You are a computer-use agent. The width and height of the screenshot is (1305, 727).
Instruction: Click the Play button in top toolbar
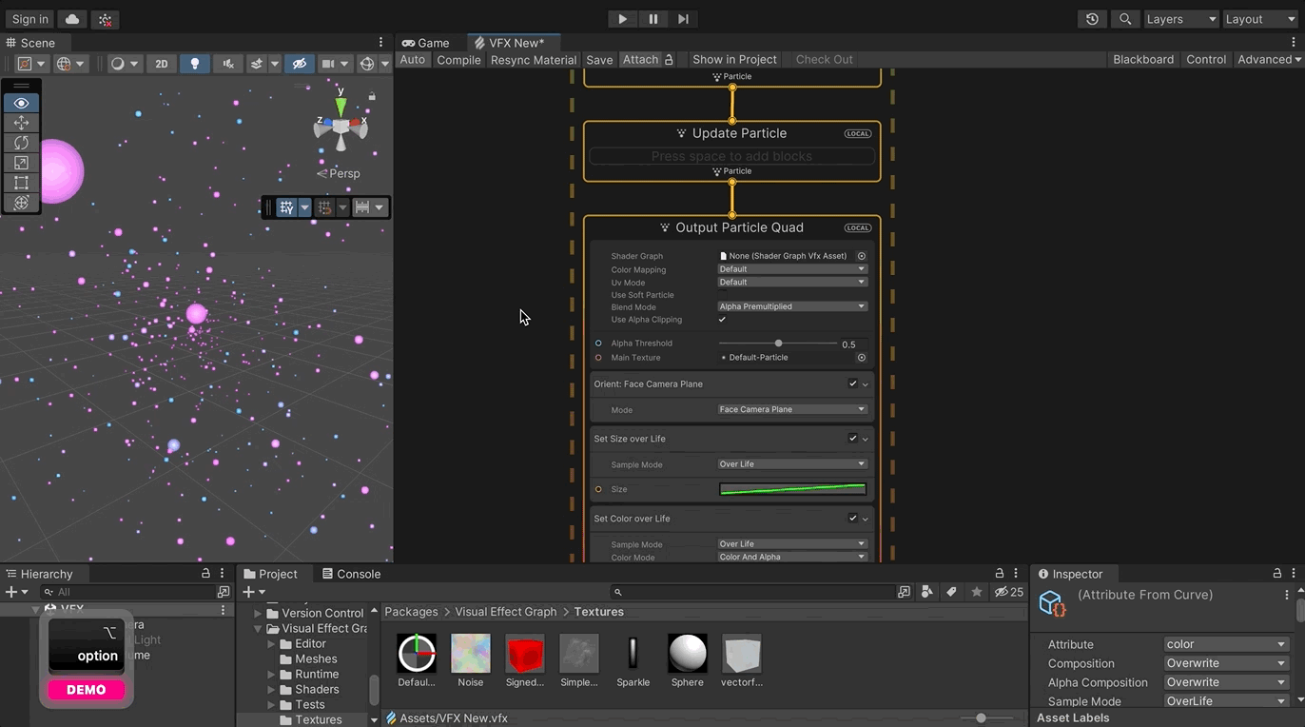622,19
